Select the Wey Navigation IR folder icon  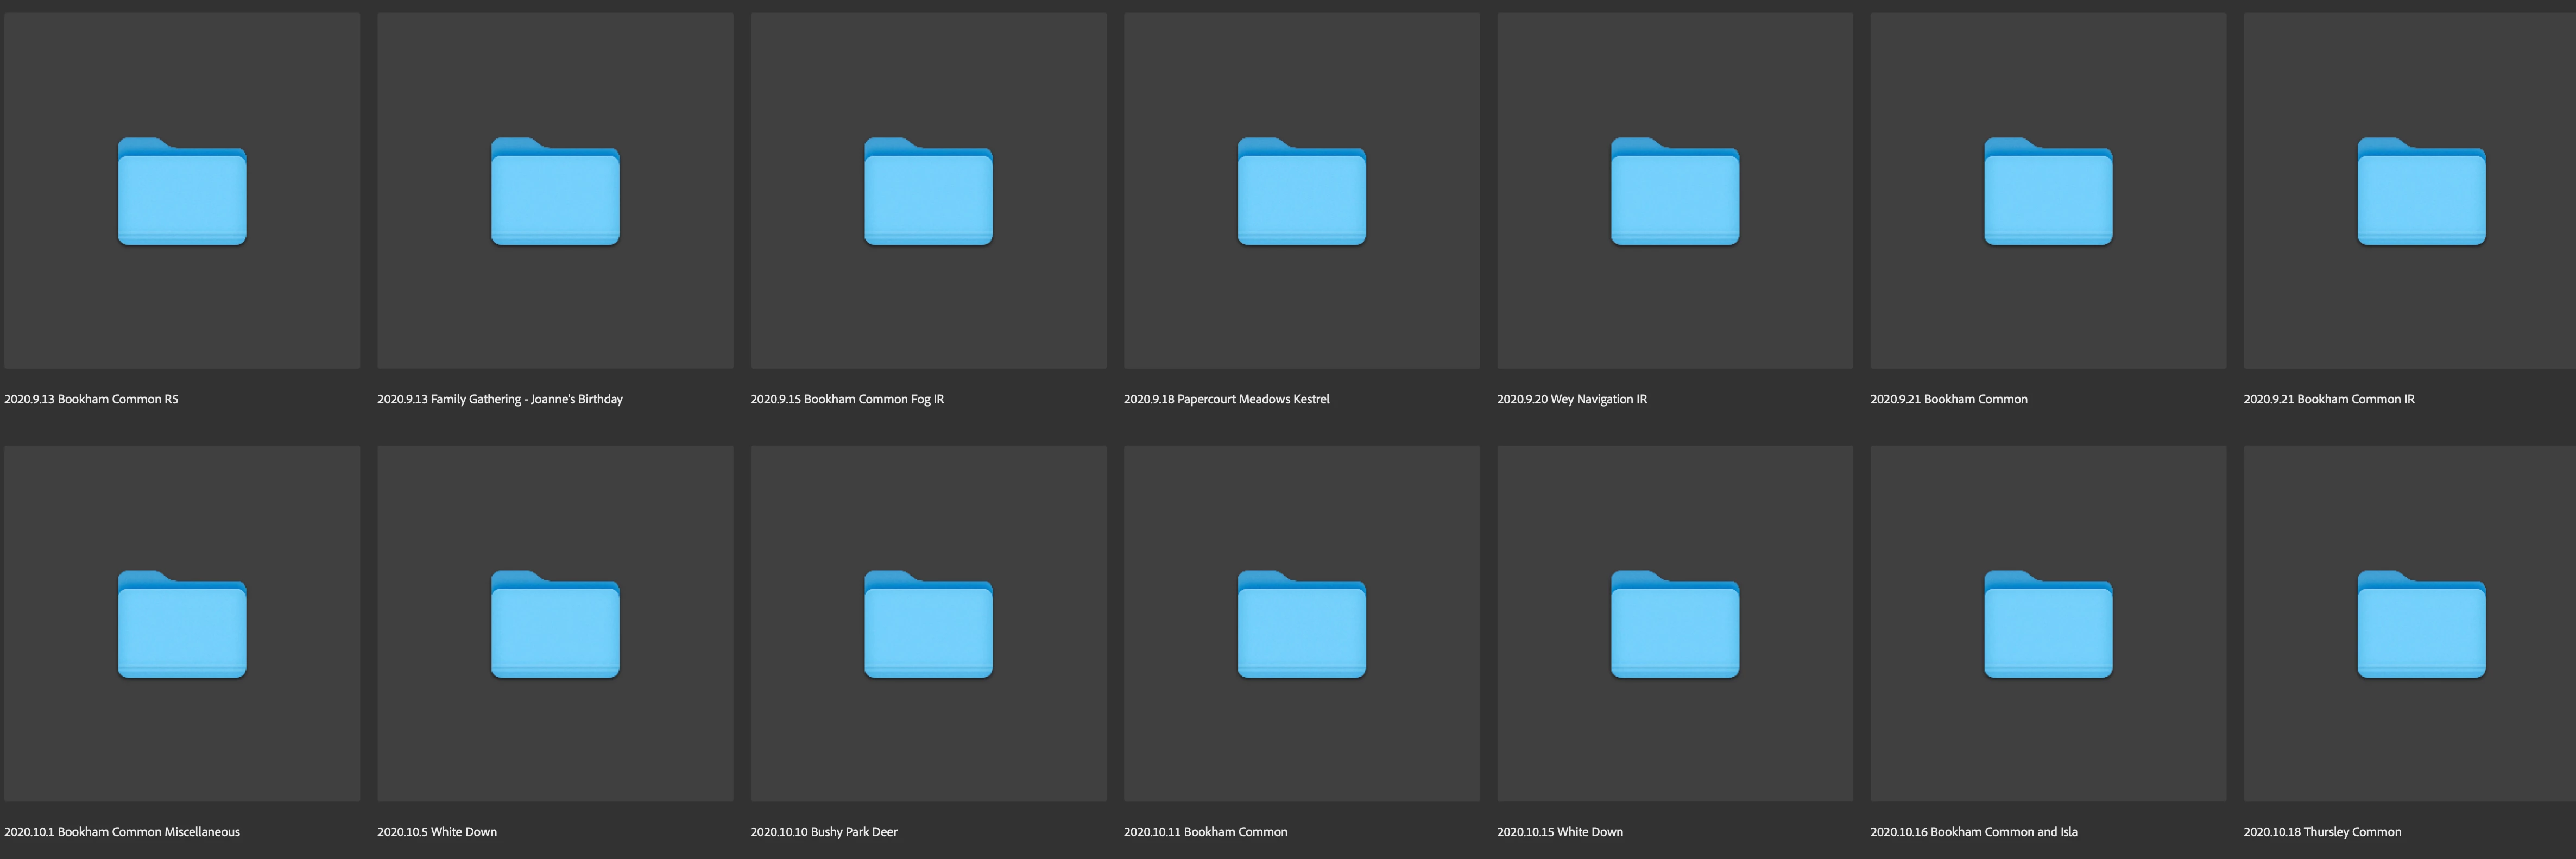tap(1674, 192)
